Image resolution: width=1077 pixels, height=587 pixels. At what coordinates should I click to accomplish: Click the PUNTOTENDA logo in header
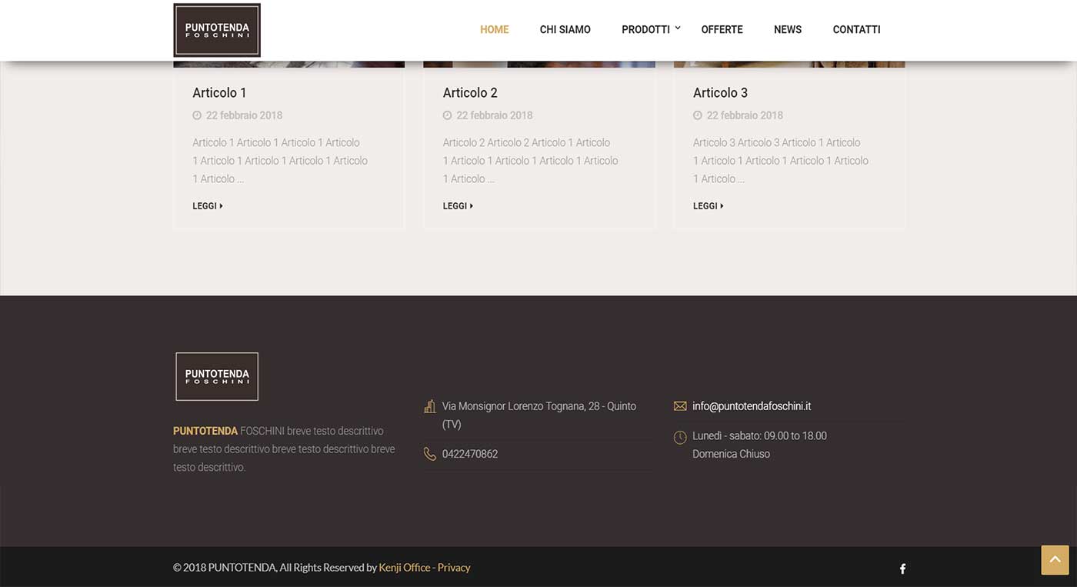(217, 30)
